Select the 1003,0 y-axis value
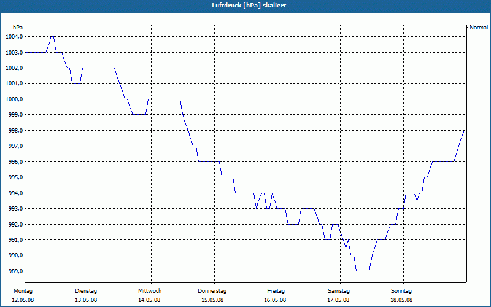Screen dimensions: 491x307 [14, 52]
